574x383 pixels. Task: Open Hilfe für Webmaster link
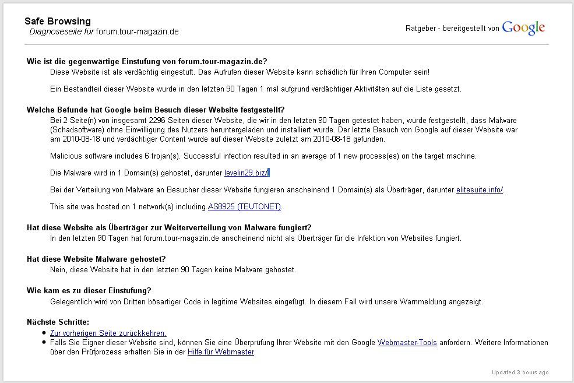[221, 352]
